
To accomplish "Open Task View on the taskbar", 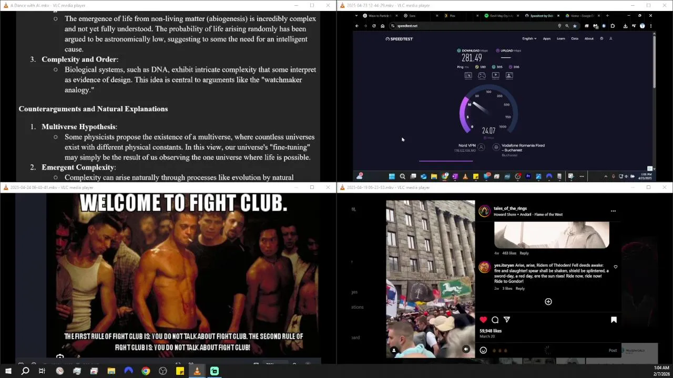I will 42,371.
